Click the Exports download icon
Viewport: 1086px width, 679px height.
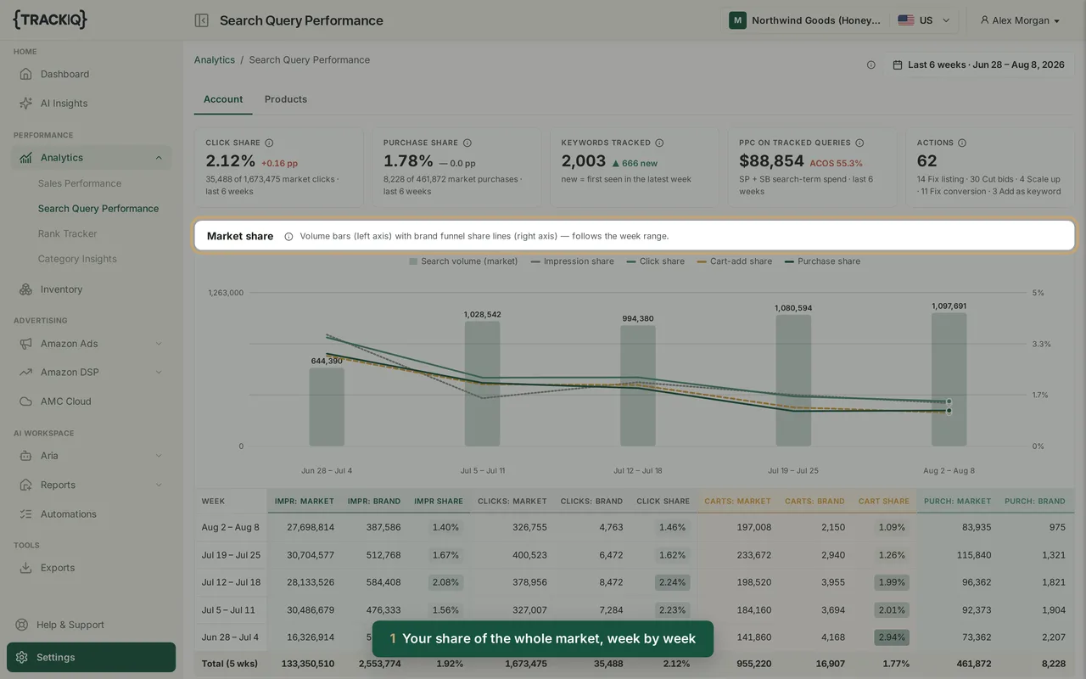click(26, 568)
